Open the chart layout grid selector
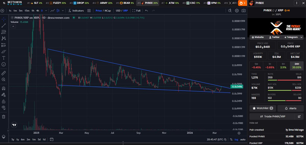 (x=89, y=11)
